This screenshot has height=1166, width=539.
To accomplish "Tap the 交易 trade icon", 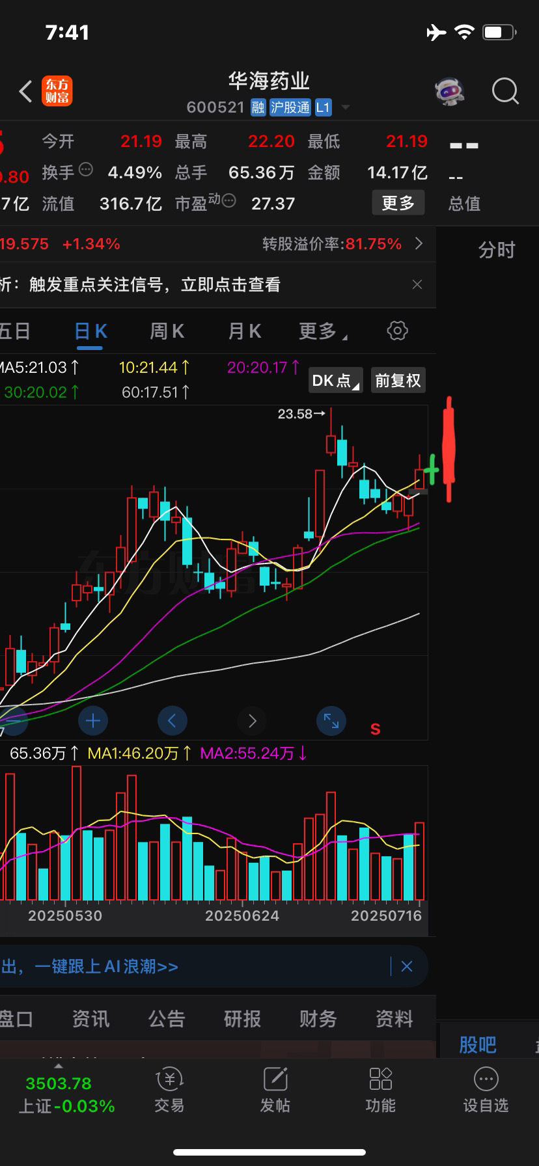I will click(x=169, y=1091).
